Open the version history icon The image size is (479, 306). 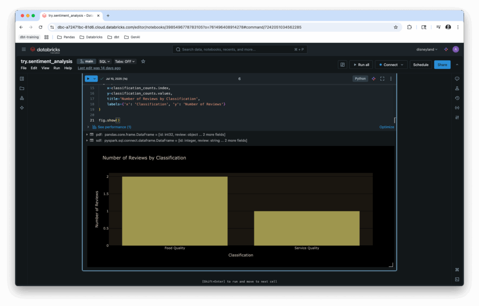tap(457, 98)
